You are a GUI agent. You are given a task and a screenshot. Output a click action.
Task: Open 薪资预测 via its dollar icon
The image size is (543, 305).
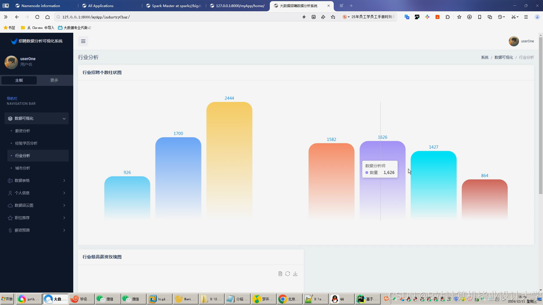[x=10, y=230]
